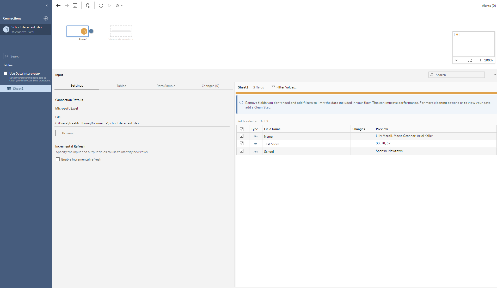Click the connect to data icon

88,5
